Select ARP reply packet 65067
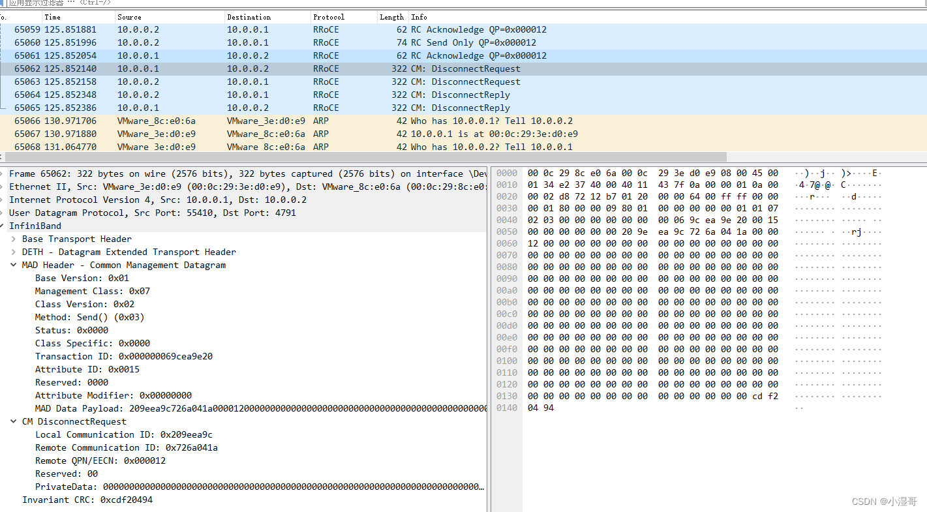The image size is (927, 512). pos(463,134)
